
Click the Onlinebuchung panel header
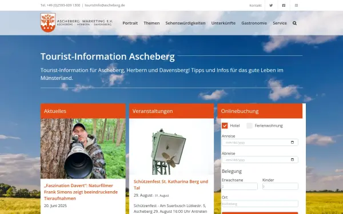pos(260,111)
